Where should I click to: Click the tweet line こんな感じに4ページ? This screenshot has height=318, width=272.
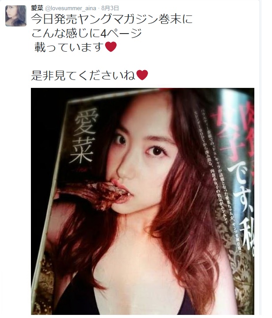(87, 34)
